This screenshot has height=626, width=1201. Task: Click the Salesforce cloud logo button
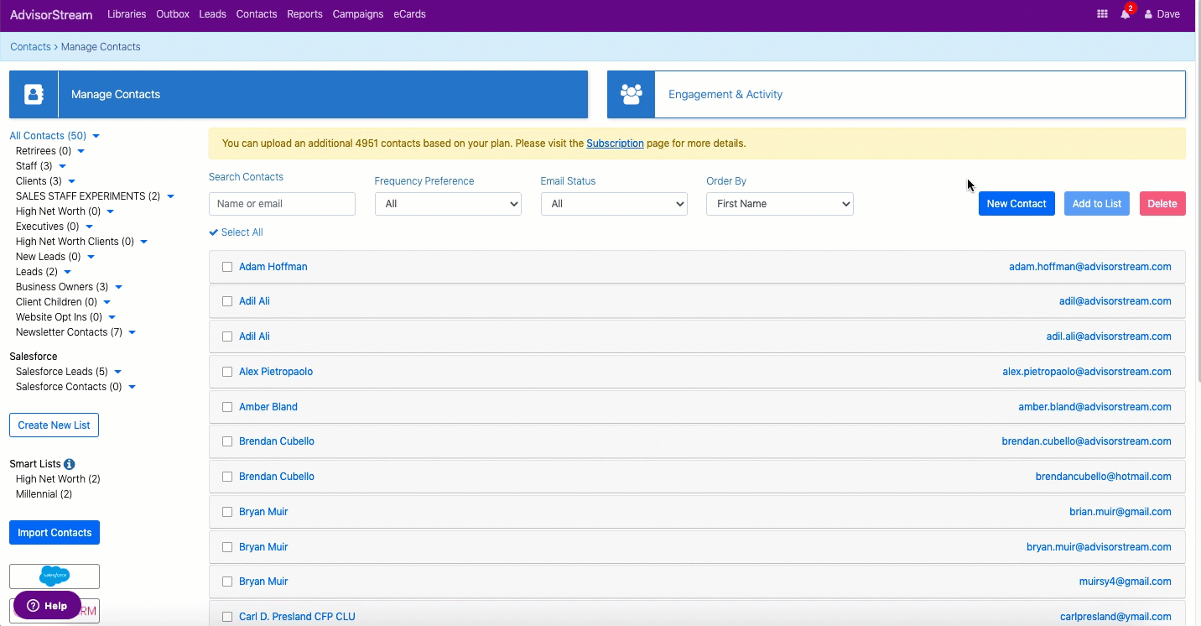pyautogui.click(x=55, y=576)
